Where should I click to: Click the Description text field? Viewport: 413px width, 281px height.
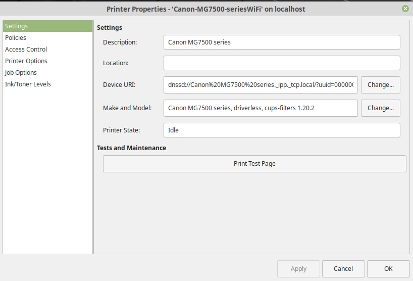282,42
